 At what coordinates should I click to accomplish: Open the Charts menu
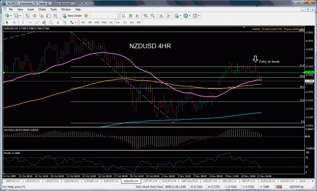pyautogui.click(x=42, y=10)
